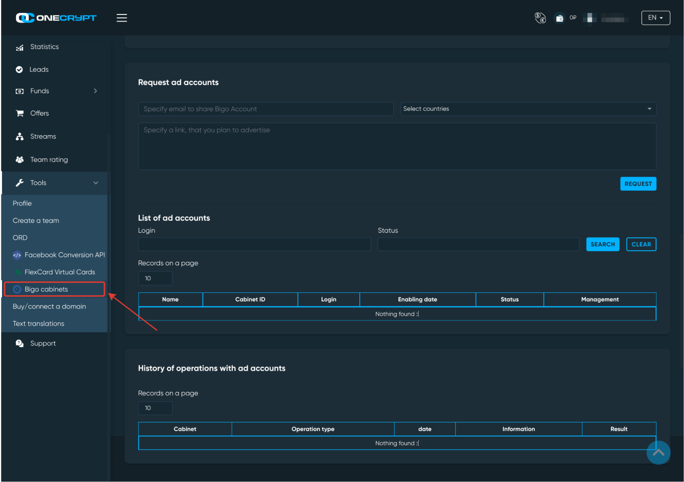Click the Tools wrench icon

[20, 183]
